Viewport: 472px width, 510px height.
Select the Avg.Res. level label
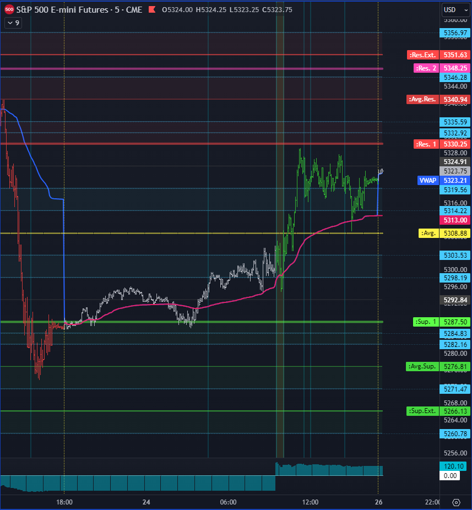[422, 99]
